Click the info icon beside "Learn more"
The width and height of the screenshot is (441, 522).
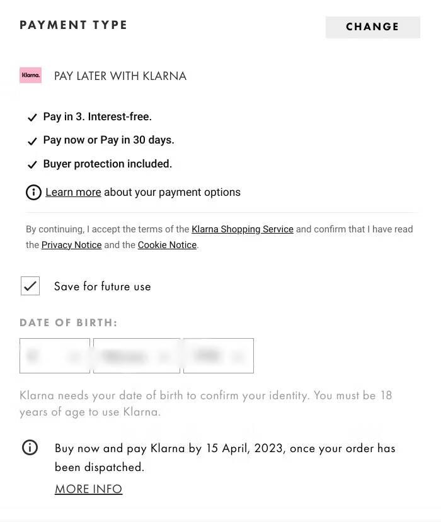tap(33, 192)
